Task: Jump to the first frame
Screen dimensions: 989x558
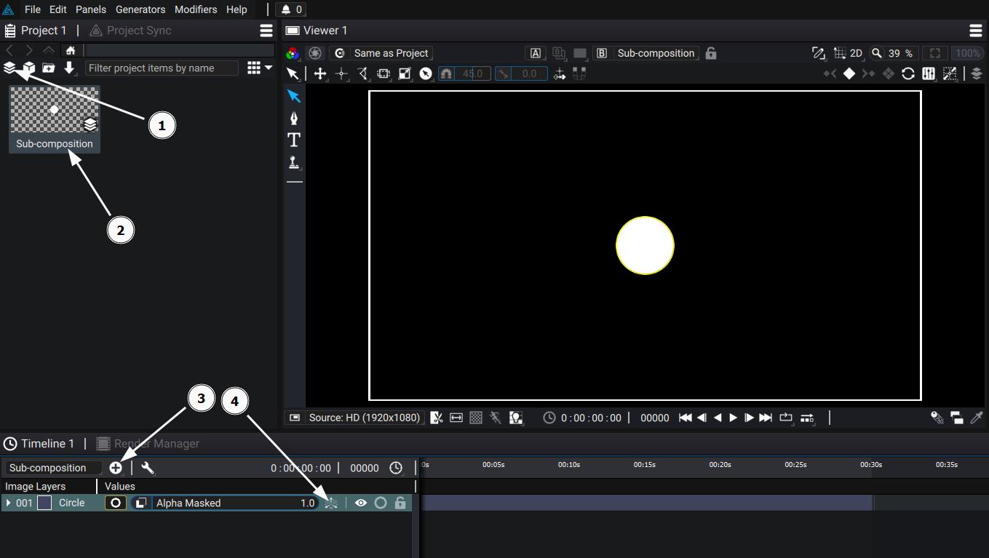Action: pos(685,418)
